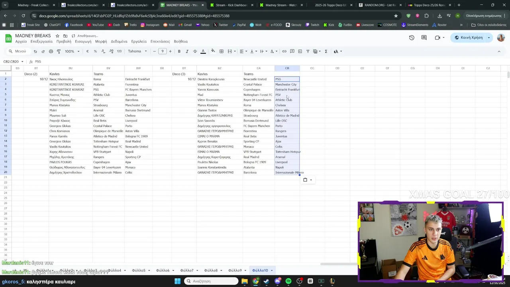Move document using the folder icon

[65, 36]
